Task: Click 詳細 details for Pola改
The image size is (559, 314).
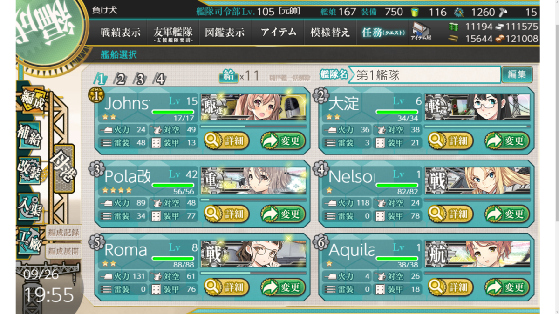Action: click(x=227, y=214)
